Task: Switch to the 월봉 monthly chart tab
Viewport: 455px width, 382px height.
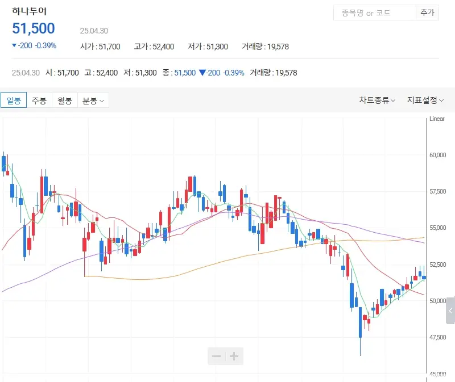Action: (65, 100)
